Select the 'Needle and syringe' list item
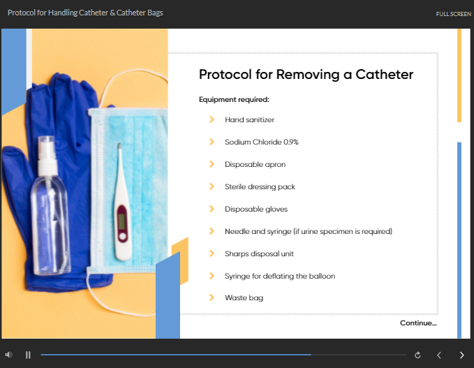 309,232
